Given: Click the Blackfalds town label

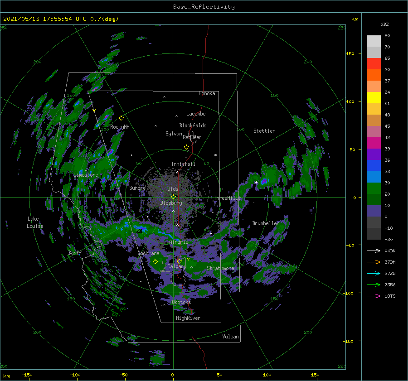Looking at the screenshot, I should 193,125.
